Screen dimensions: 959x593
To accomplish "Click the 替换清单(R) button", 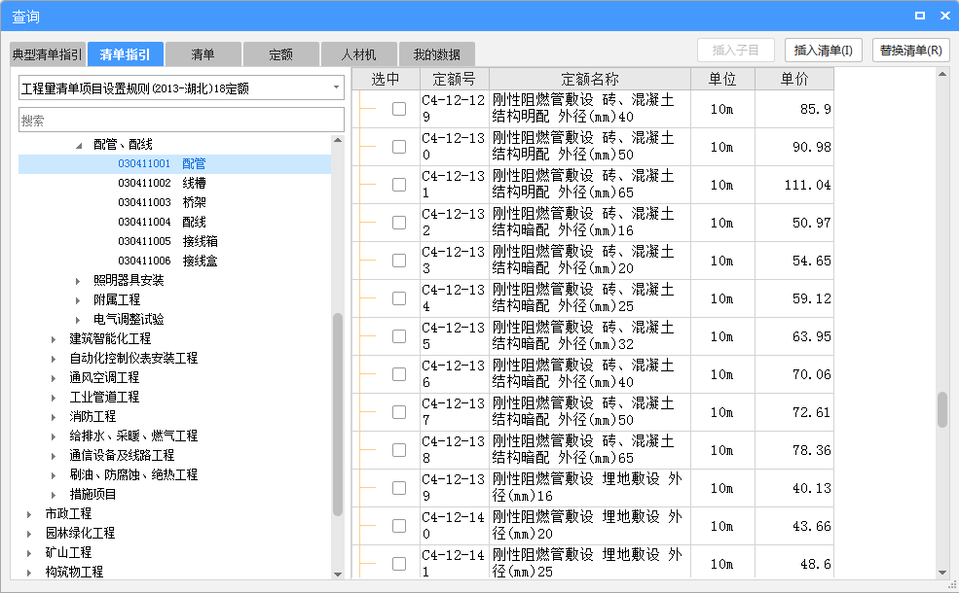I will [x=909, y=50].
